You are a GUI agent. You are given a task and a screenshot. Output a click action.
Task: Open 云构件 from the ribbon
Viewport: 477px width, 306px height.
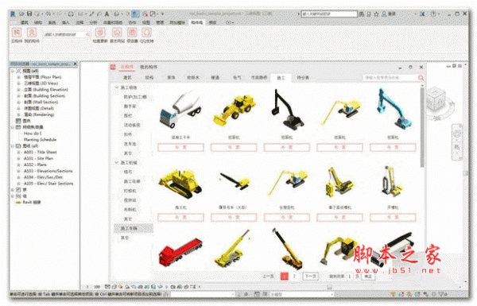pos(17,35)
